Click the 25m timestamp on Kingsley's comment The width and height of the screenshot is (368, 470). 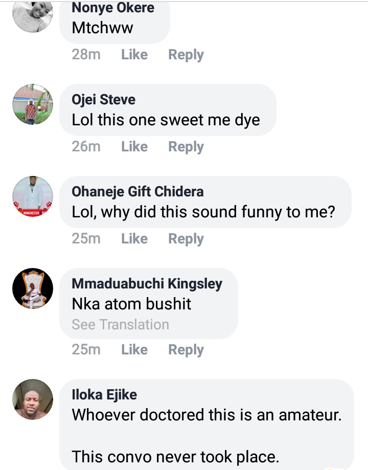pos(86,350)
